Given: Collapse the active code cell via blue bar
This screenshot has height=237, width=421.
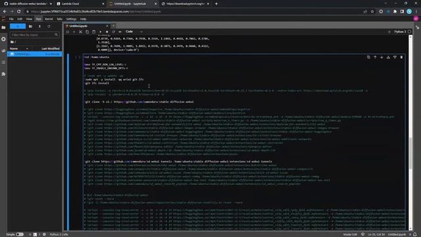Looking at the screenshot, I should tap(68, 142).
